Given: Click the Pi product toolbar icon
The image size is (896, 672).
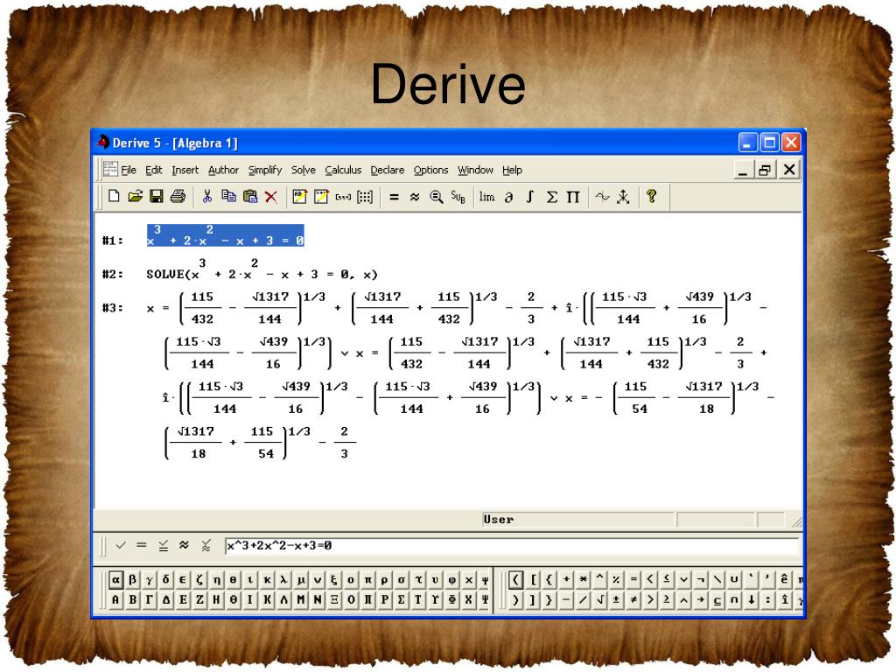Looking at the screenshot, I should coord(573,197).
